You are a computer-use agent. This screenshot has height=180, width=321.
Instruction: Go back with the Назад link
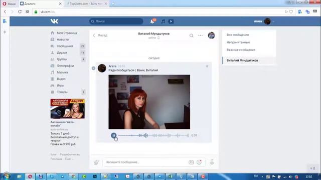pyautogui.click(x=100, y=35)
